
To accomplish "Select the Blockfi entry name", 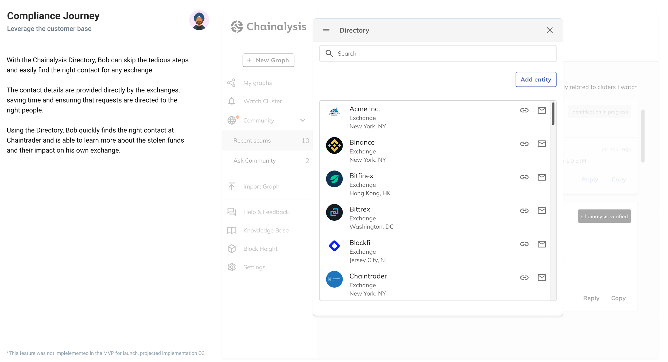I will (x=360, y=243).
